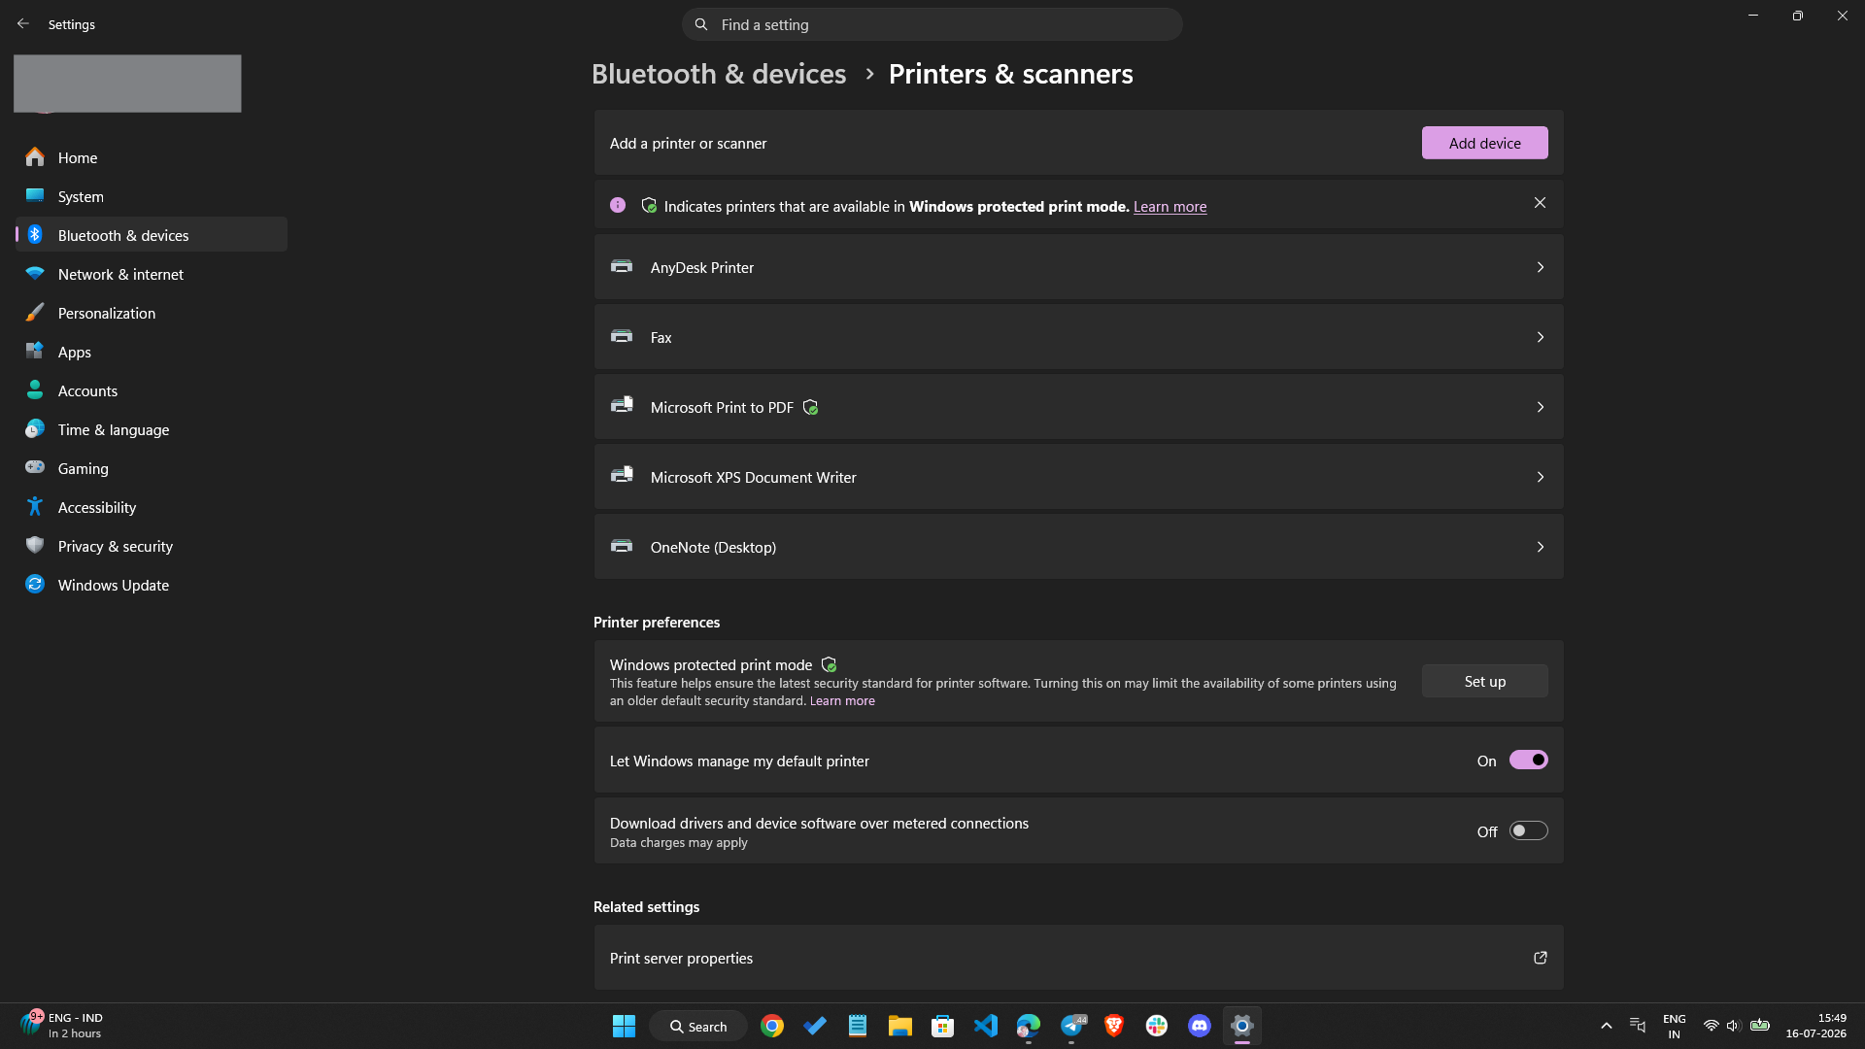Open Learn more link in info banner
This screenshot has height=1049, width=1865.
pos(1170,206)
